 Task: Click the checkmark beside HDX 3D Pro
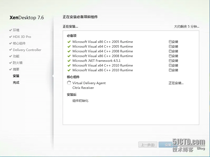[11, 37]
